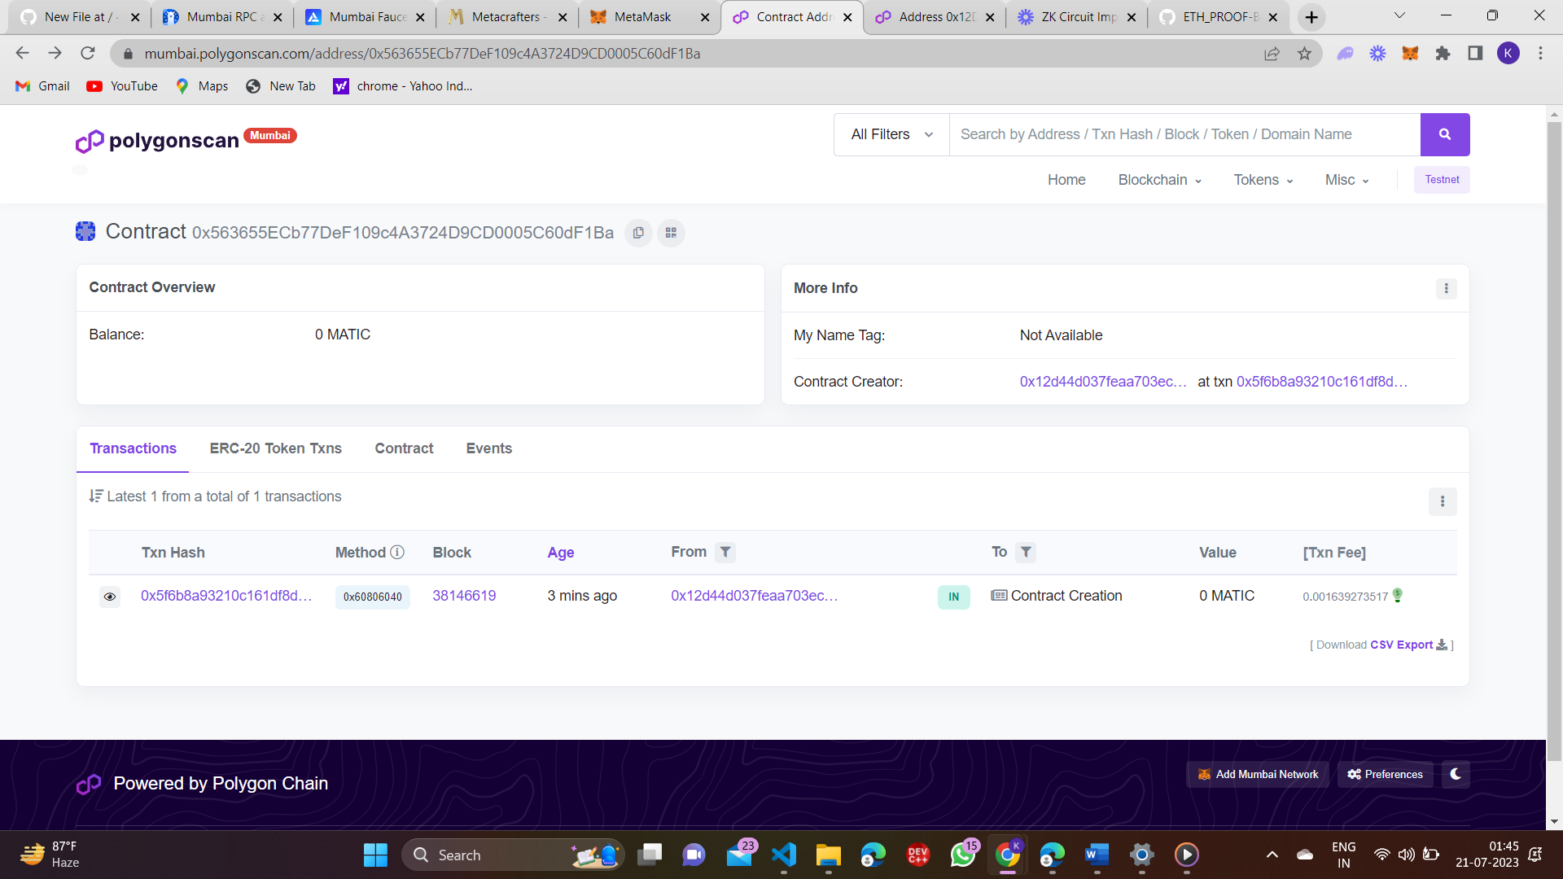Screen dimensions: 1563x879
Task: Filter transactions by From address icon
Action: click(725, 553)
